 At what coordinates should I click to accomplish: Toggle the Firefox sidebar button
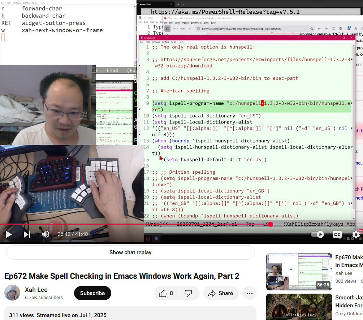click(167, 29)
